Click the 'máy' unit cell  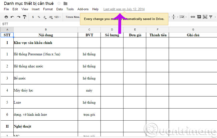click(89, 90)
